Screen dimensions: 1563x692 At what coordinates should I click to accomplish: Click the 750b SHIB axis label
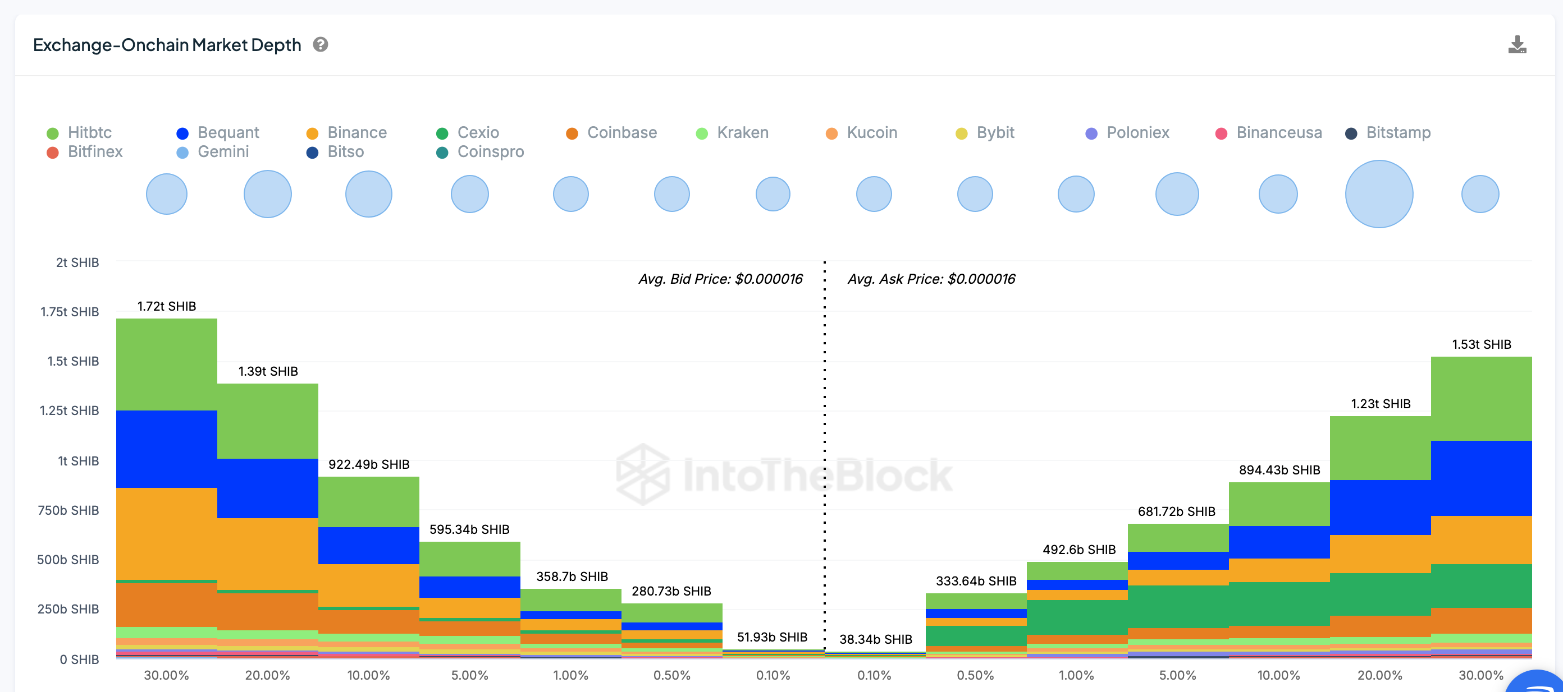[68, 511]
